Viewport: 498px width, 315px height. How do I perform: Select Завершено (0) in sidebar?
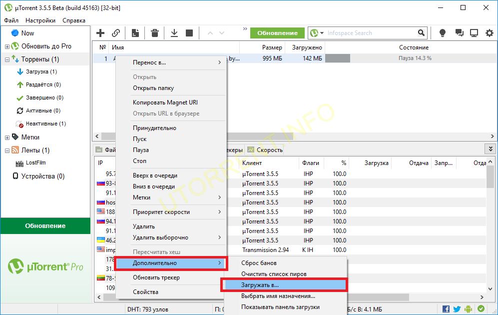44,97
